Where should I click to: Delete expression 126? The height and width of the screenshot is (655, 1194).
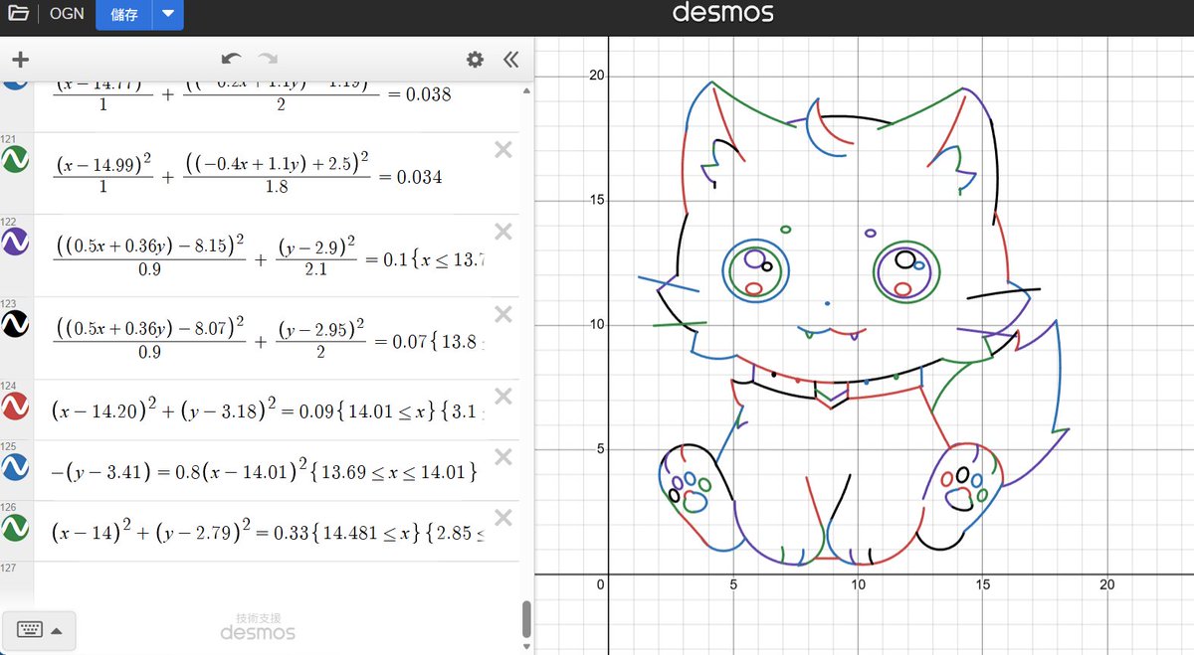503,518
